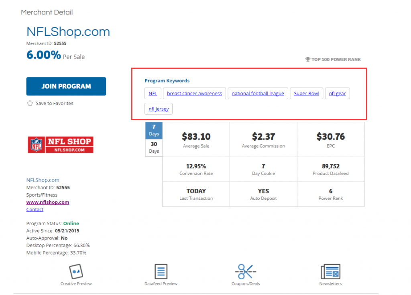Click the Active Since 05/21/2015 text
Viewport: 411px width, 295px height.
coord(53,231)
